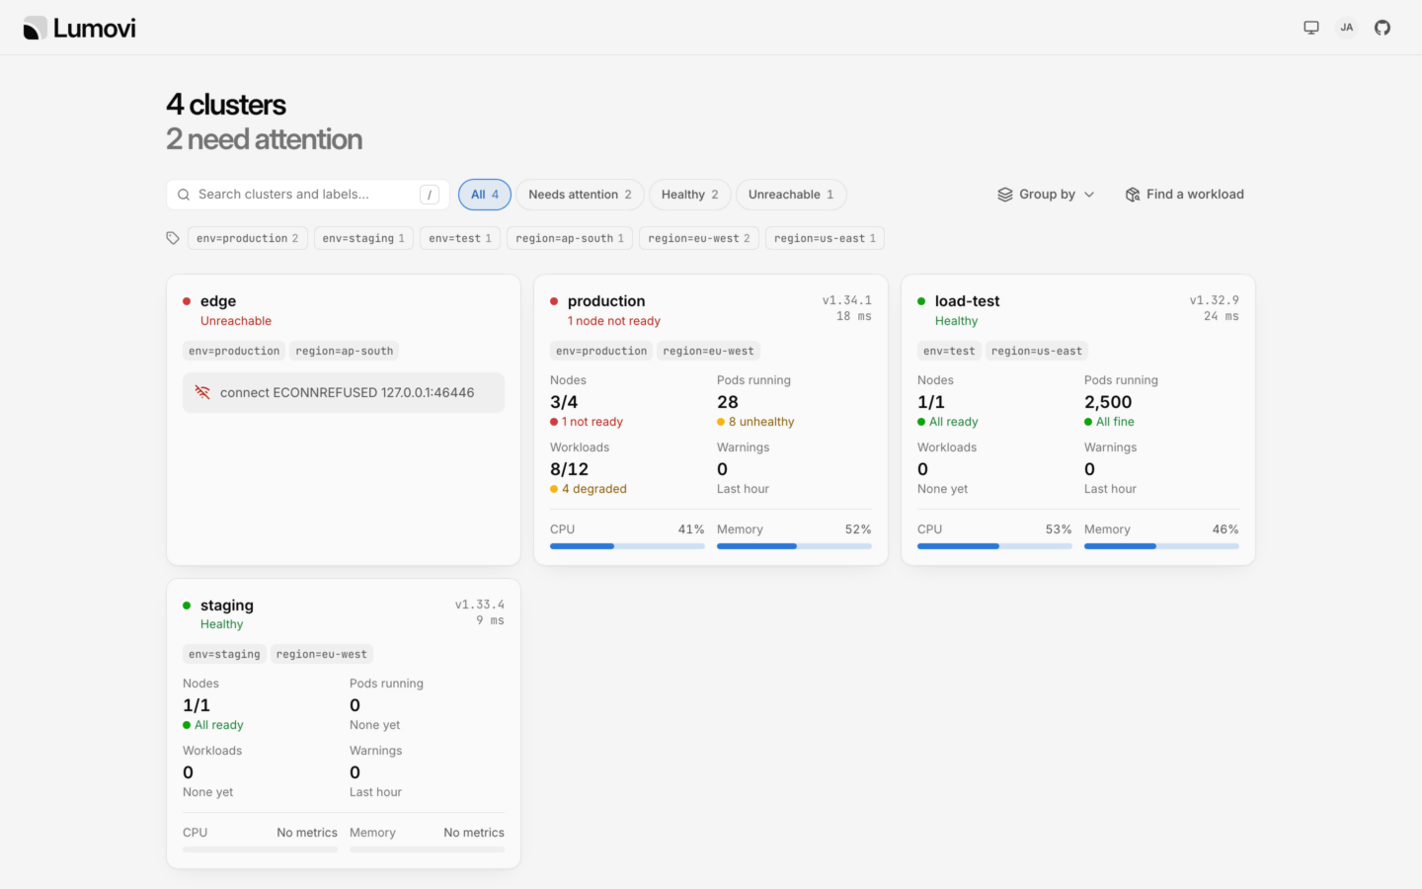Screen dimensions: 1422x889
Task: Toggle the region=us-east 1 label filter
Action: [x=825, y=238]
